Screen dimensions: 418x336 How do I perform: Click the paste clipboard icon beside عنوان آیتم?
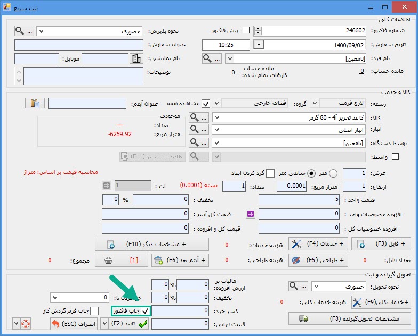[35, 103]
